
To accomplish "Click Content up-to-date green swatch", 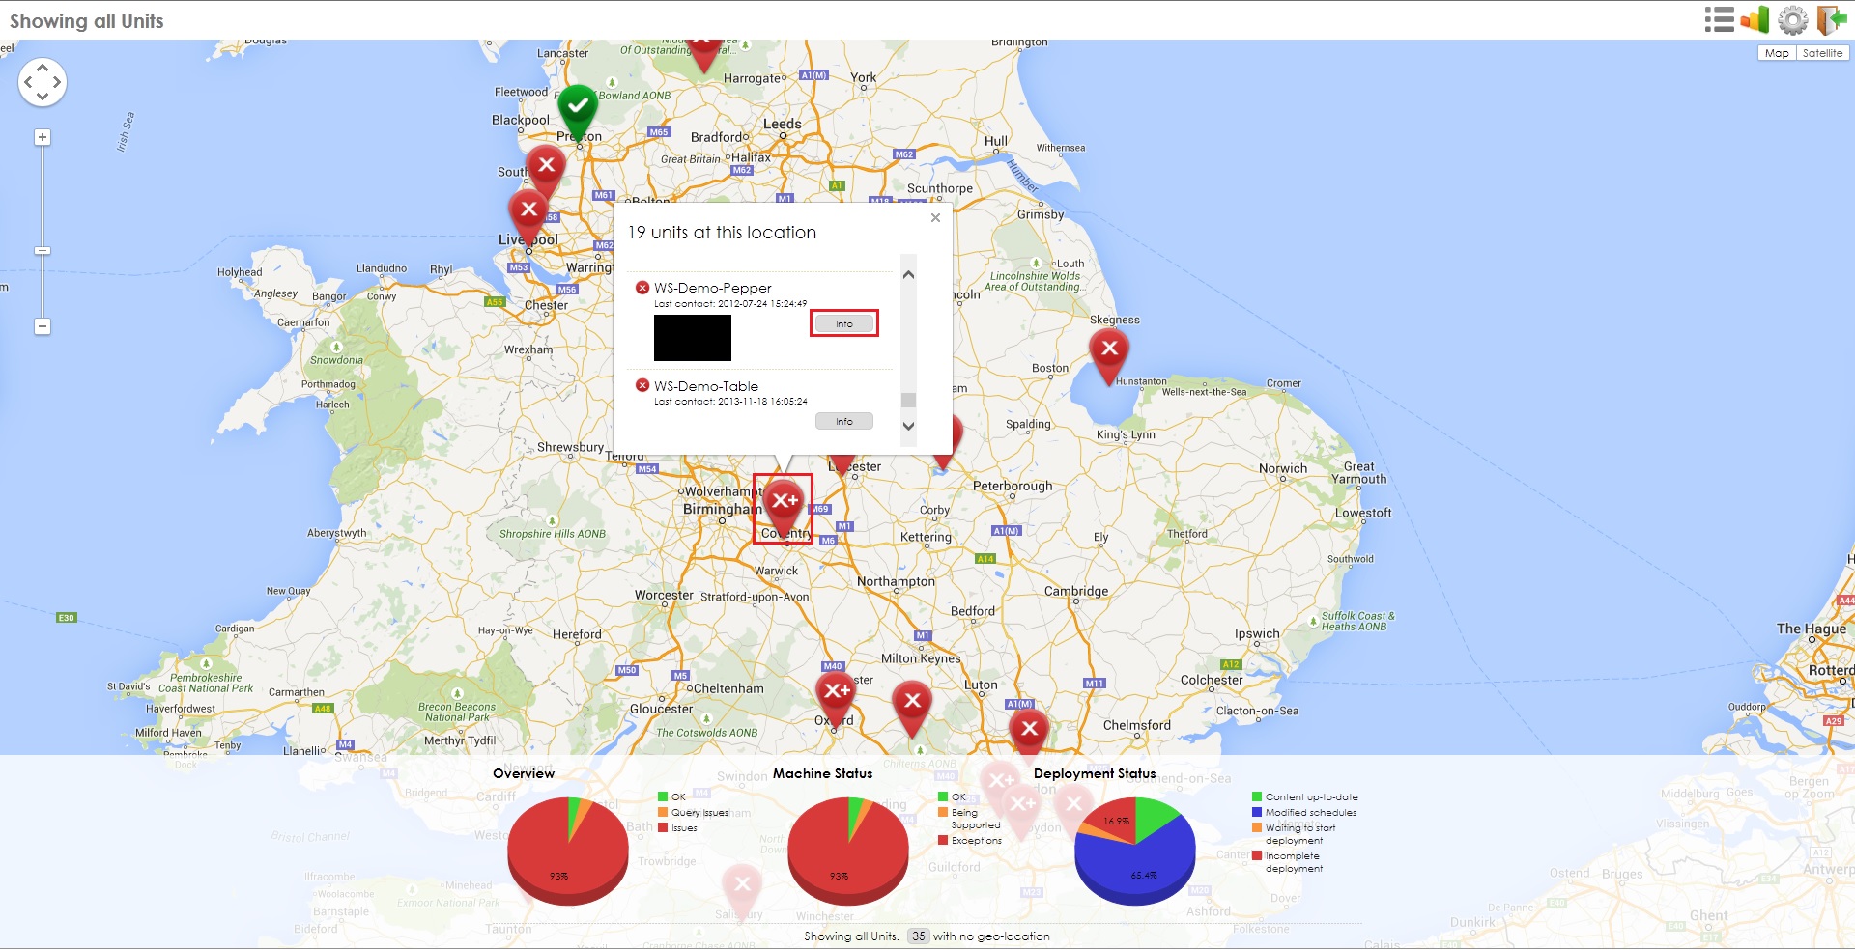I will [1257, 796].
